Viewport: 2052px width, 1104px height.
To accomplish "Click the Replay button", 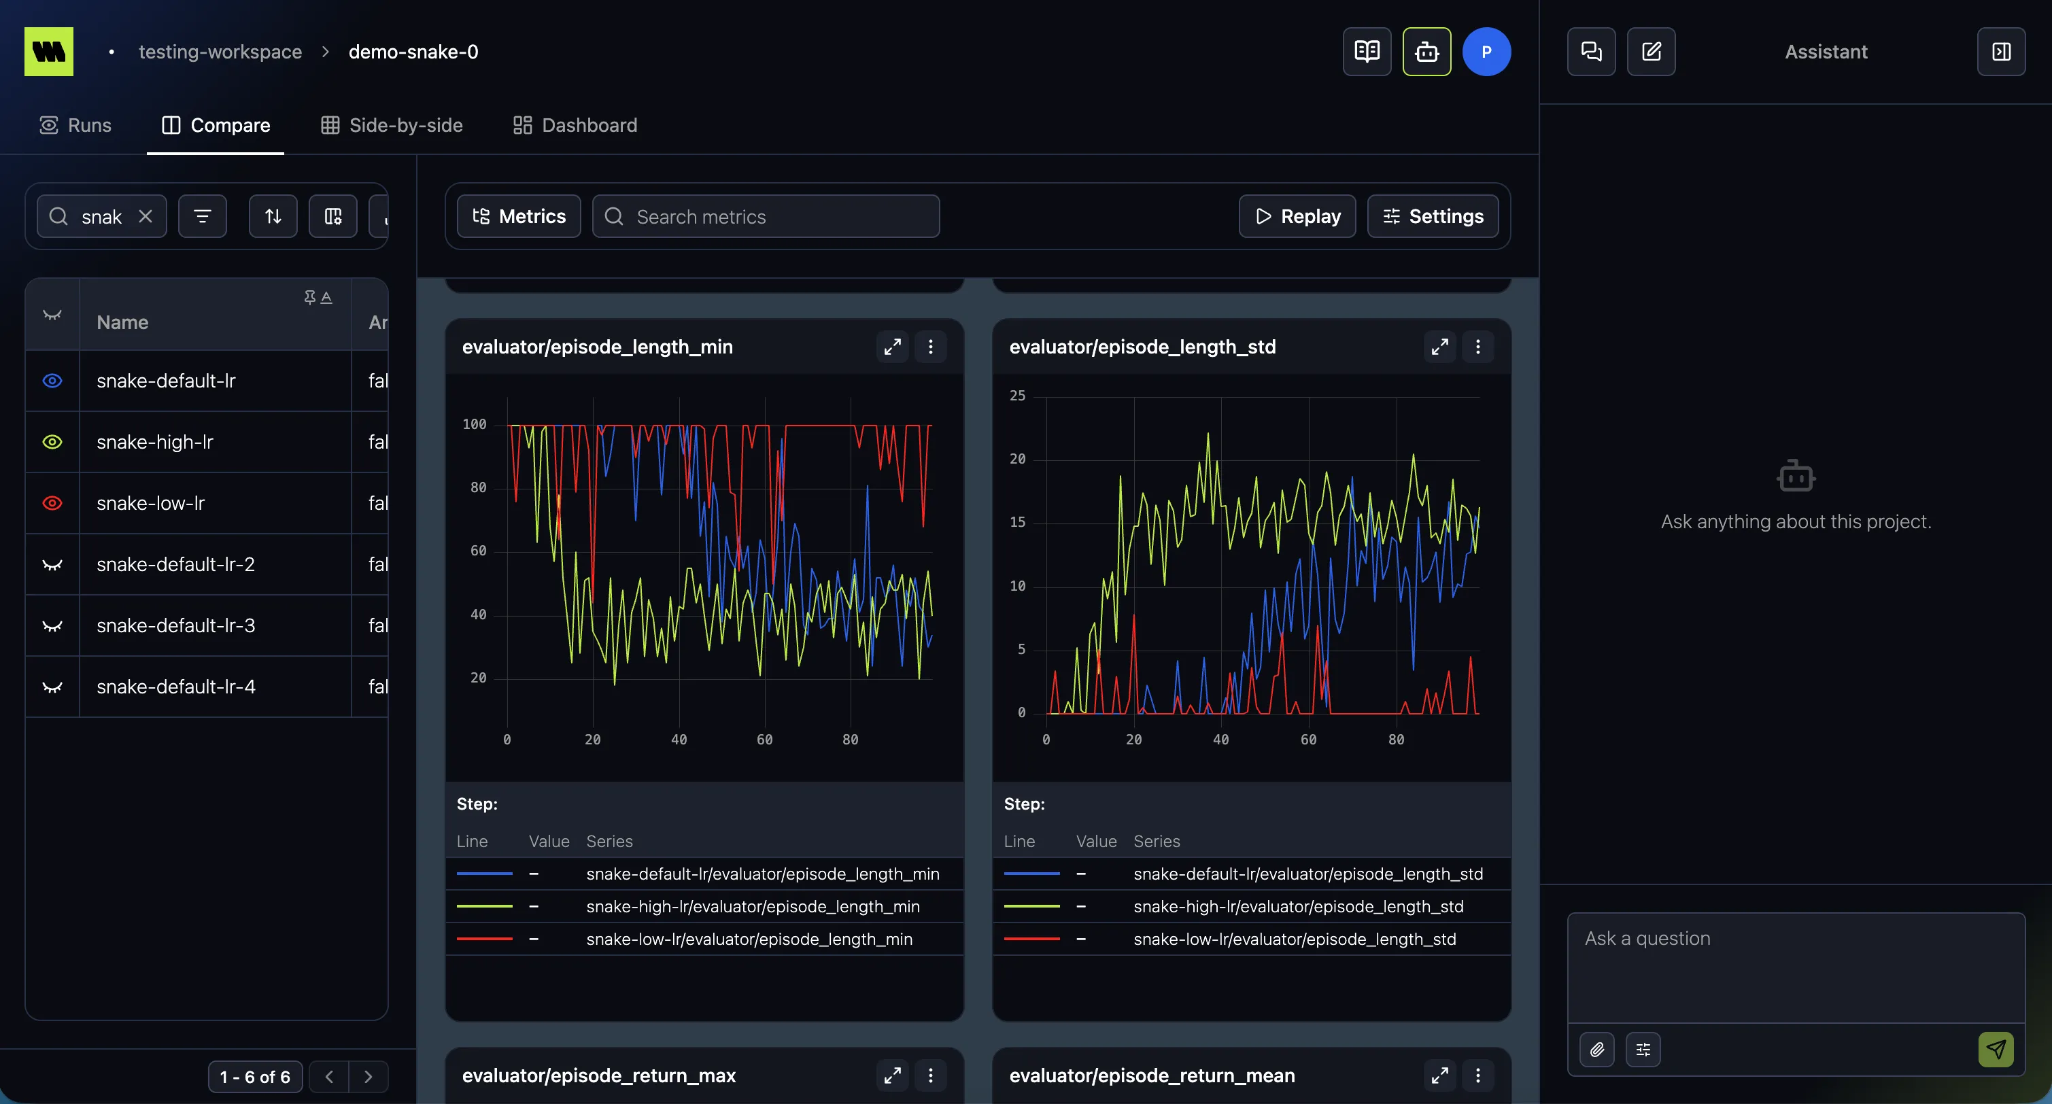I will tap(1297, 216).
